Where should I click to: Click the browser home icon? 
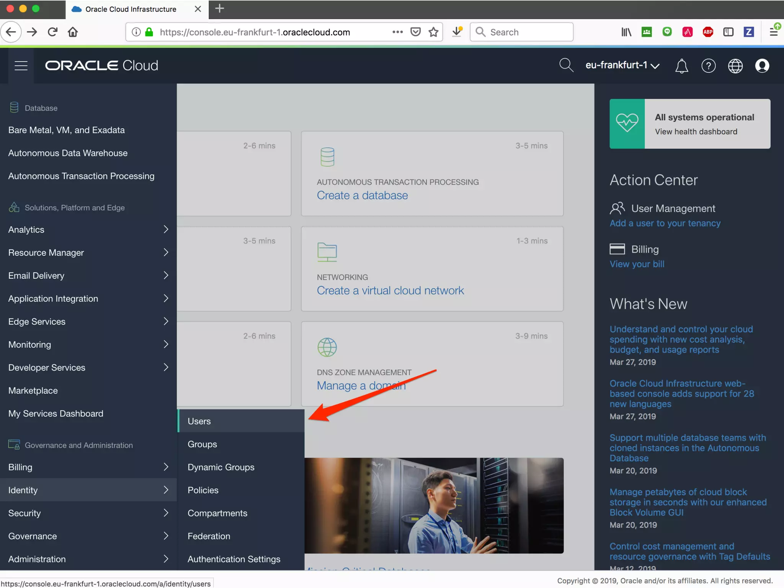coord(73,32)
